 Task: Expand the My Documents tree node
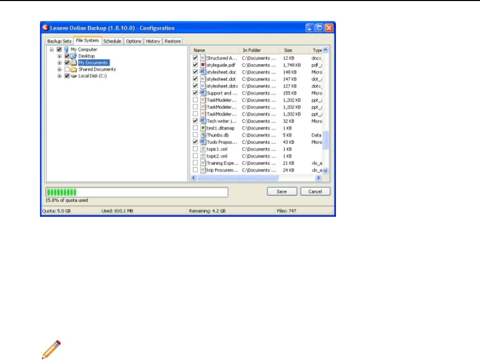click(59, 63)
